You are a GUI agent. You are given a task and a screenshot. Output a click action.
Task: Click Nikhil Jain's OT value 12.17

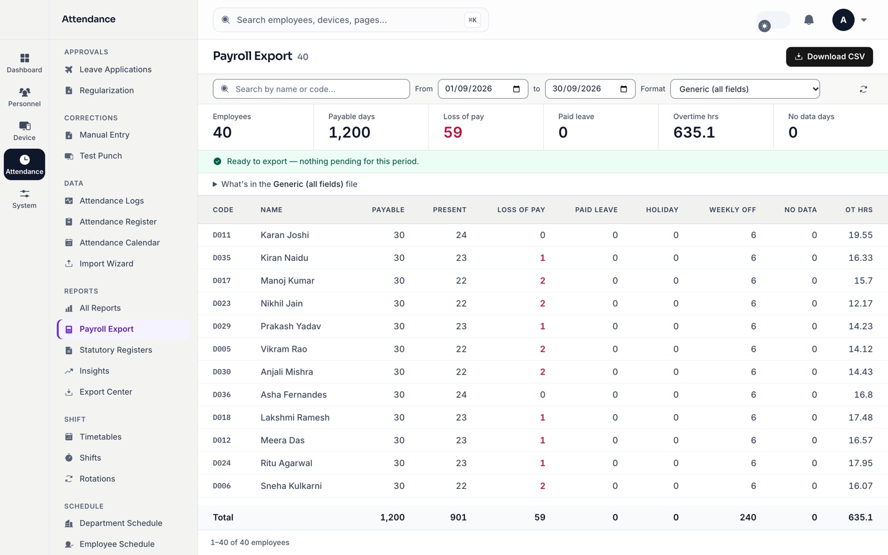(x=860, y=304)
